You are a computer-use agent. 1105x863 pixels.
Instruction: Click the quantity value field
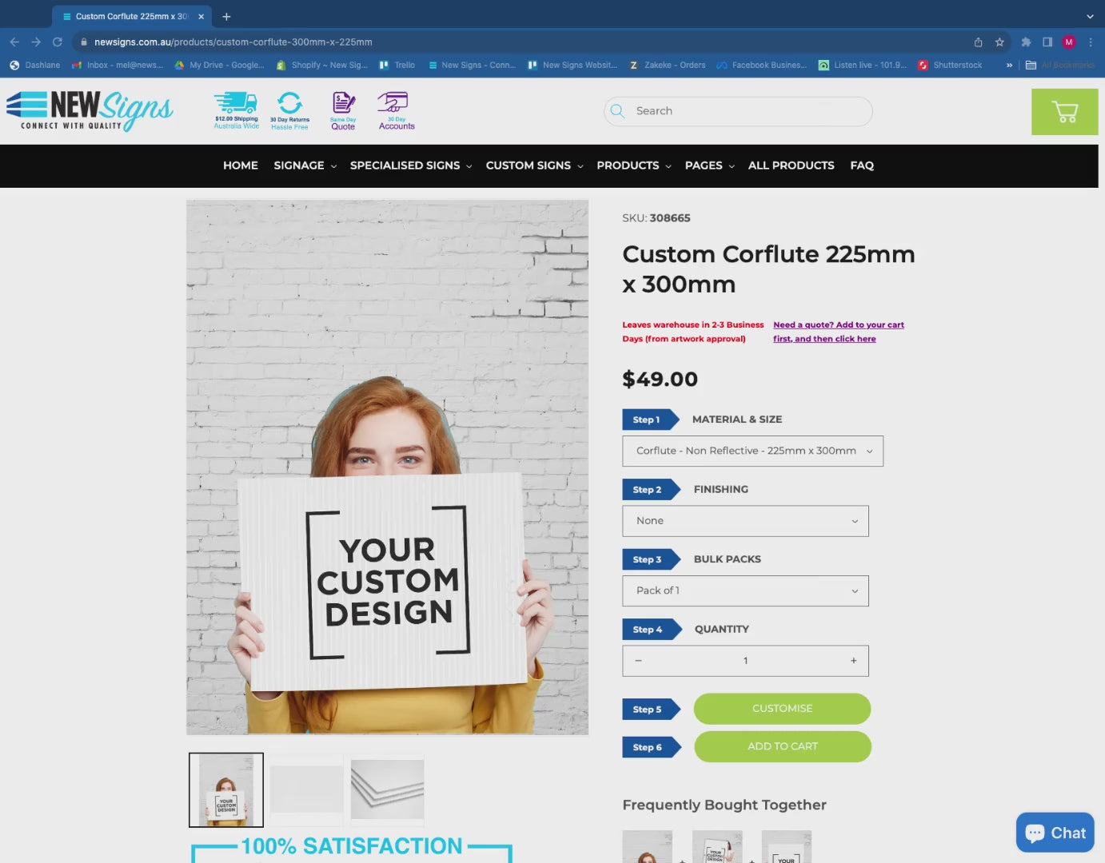[745, 661]
